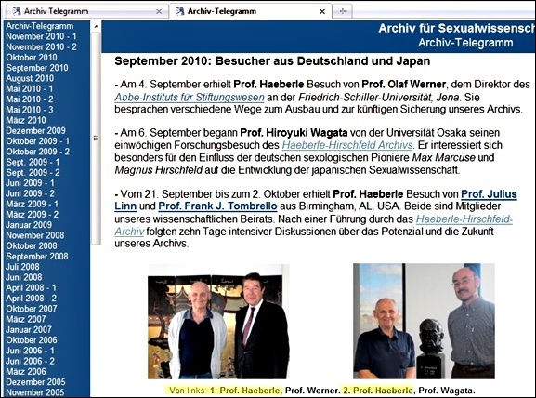Screen dimensions: 536x398
Task: Click the sidebar scrollbar thumb
Action: pos(96,139)
